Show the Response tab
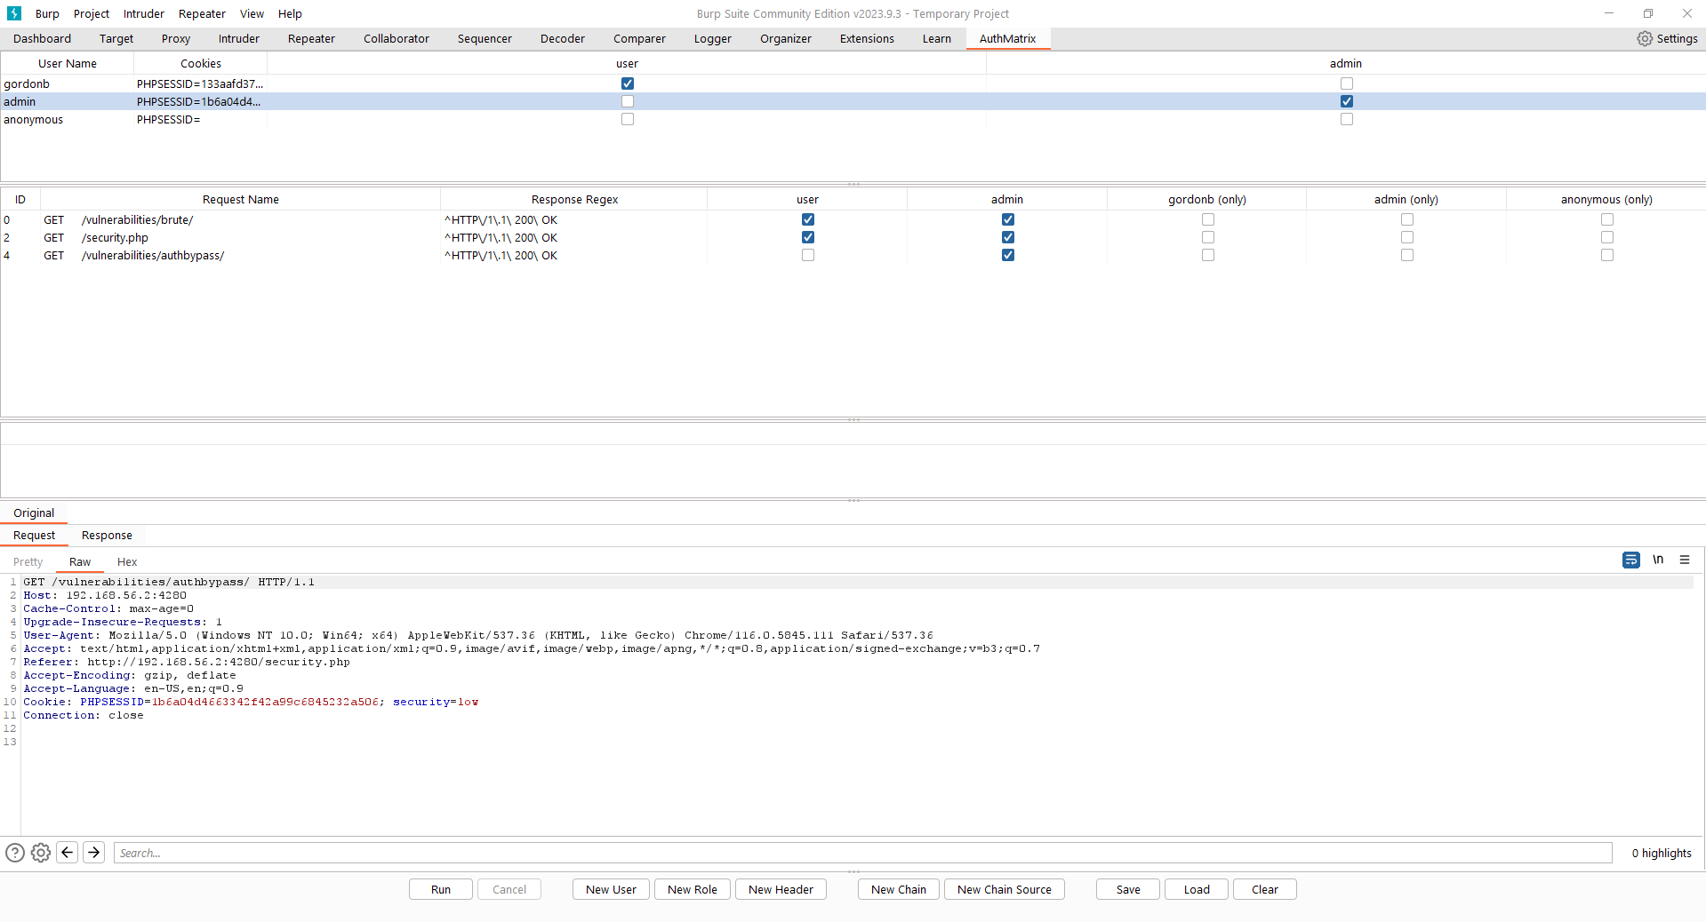 click(x=107, y=535)
